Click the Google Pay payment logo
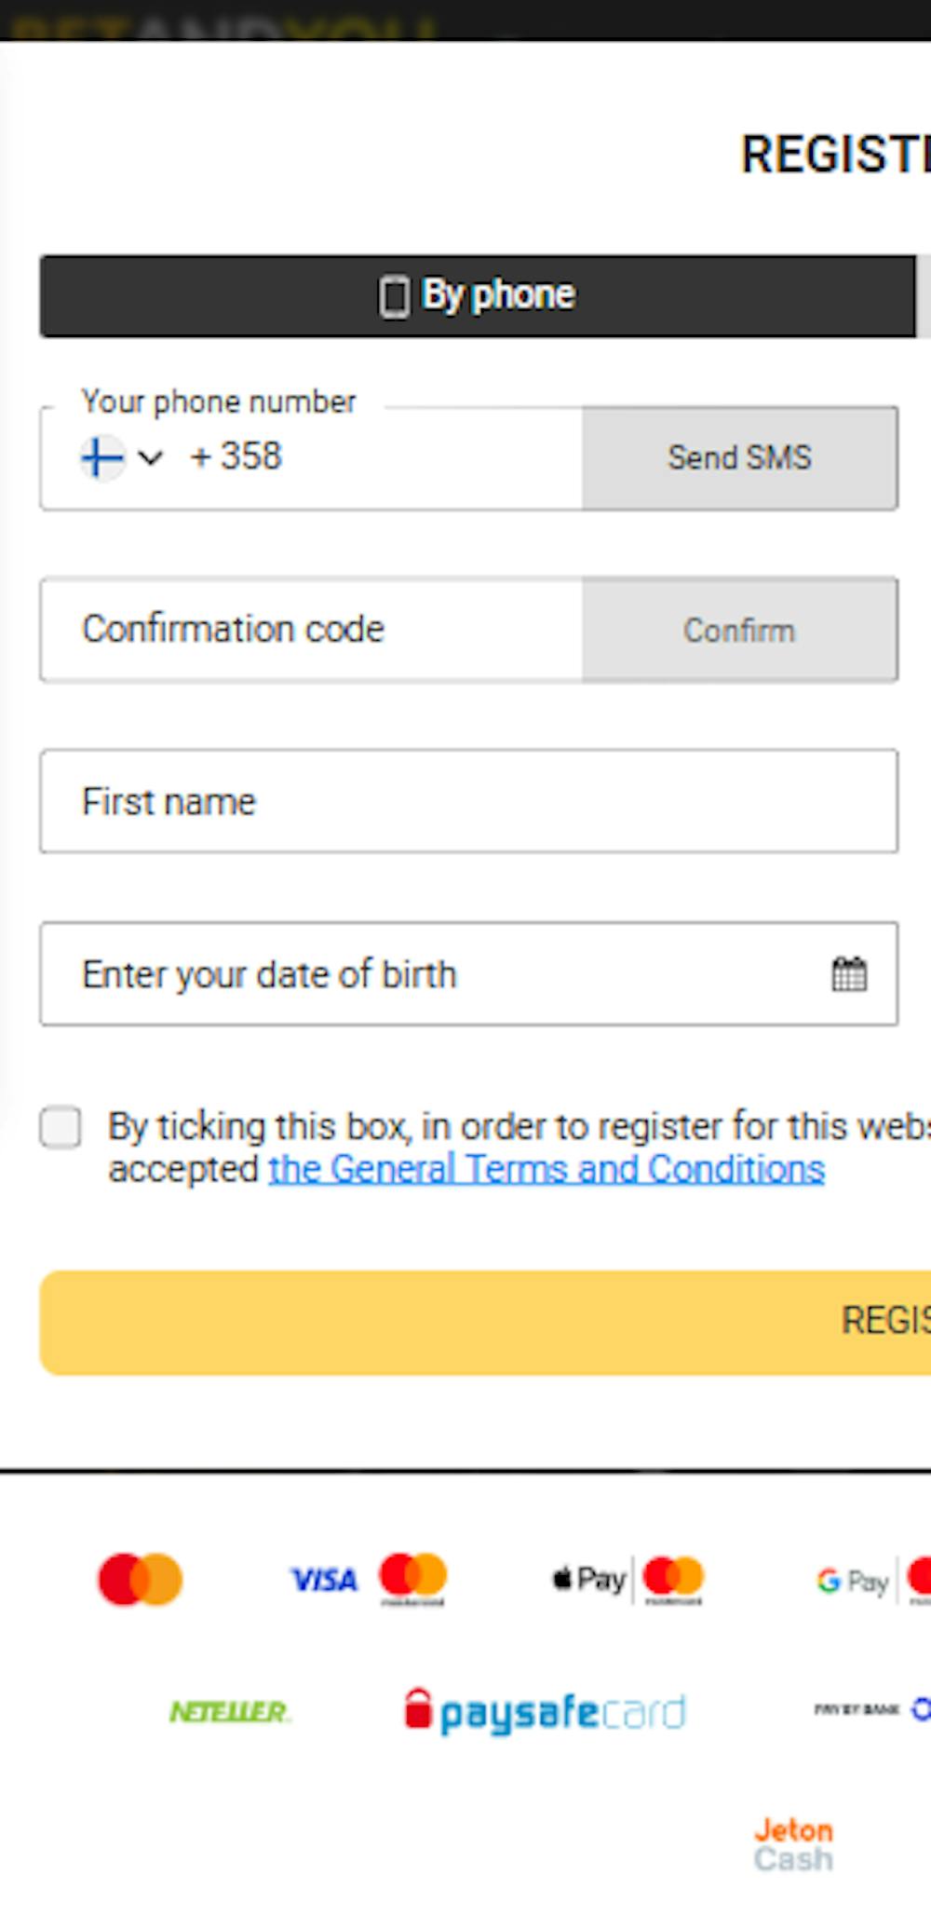This screenshot has width=931, height=1930. pyautogui.click(x=873, y=1580)
